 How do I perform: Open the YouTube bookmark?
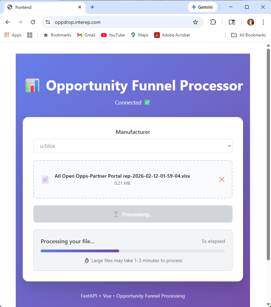coord(113,35)
